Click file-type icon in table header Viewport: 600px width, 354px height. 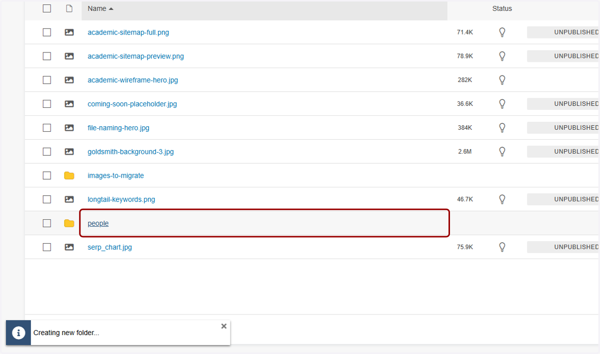(69, 8)
